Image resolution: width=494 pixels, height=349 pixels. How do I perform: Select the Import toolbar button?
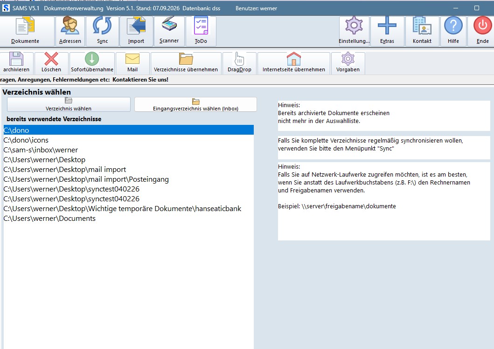coord(136,31)
